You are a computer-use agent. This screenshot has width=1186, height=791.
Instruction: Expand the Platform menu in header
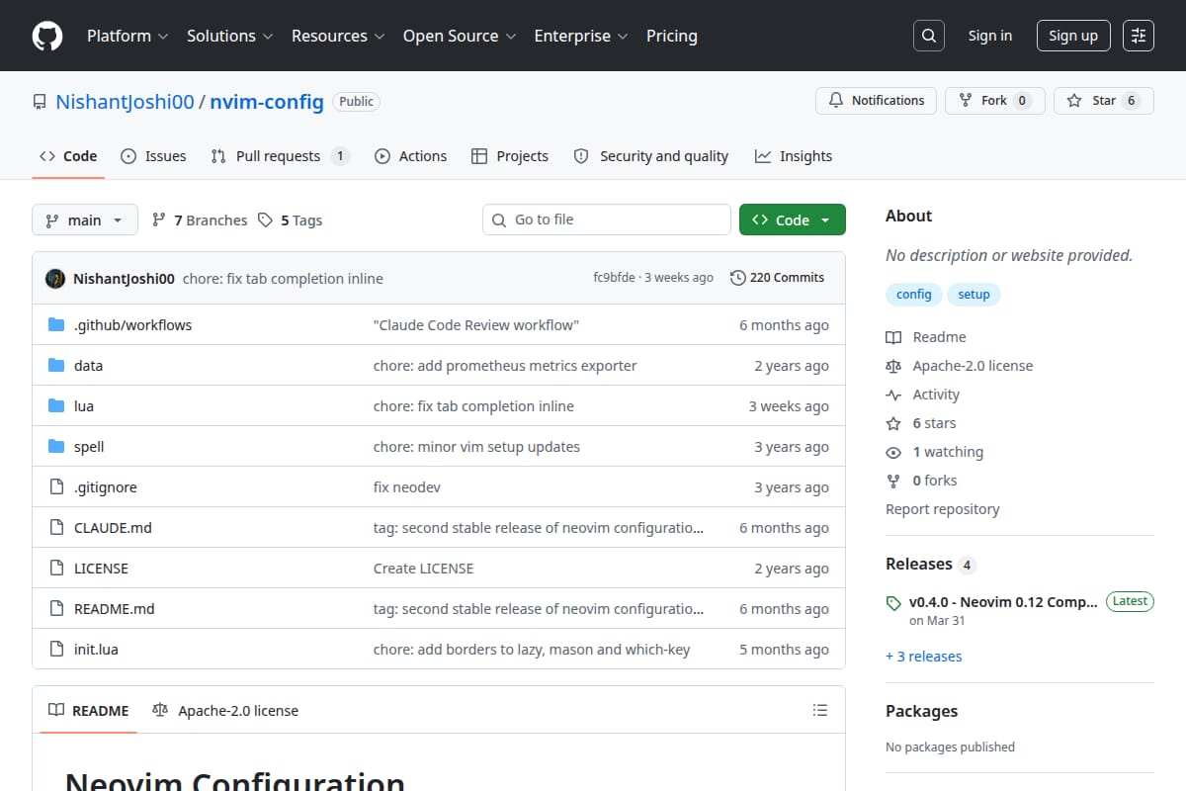(127, 36)
